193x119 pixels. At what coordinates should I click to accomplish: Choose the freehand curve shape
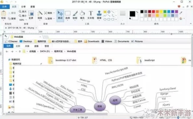[105, 16]
